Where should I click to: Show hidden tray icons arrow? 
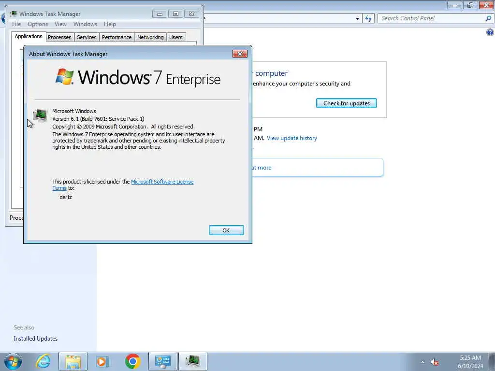point(422,362)
